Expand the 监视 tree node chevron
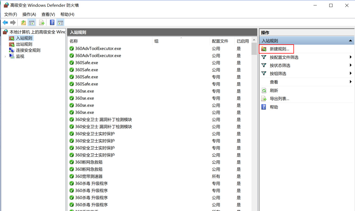This screenshot has height=211, width=355. click(5, 57)
